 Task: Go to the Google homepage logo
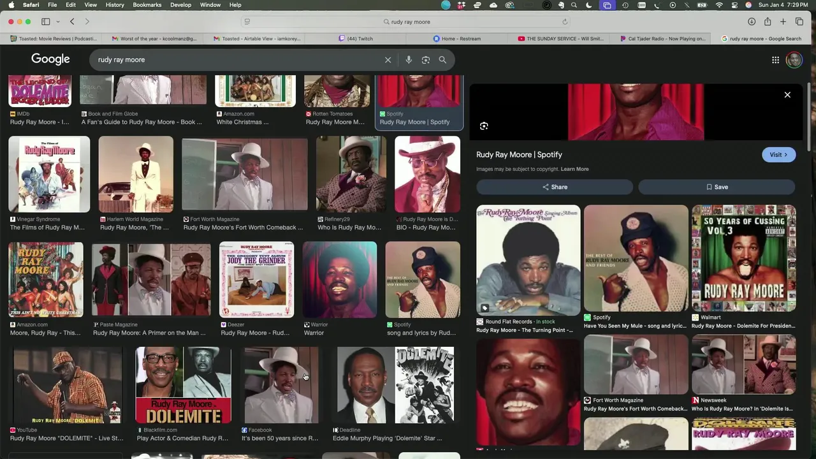click(50, 59)
